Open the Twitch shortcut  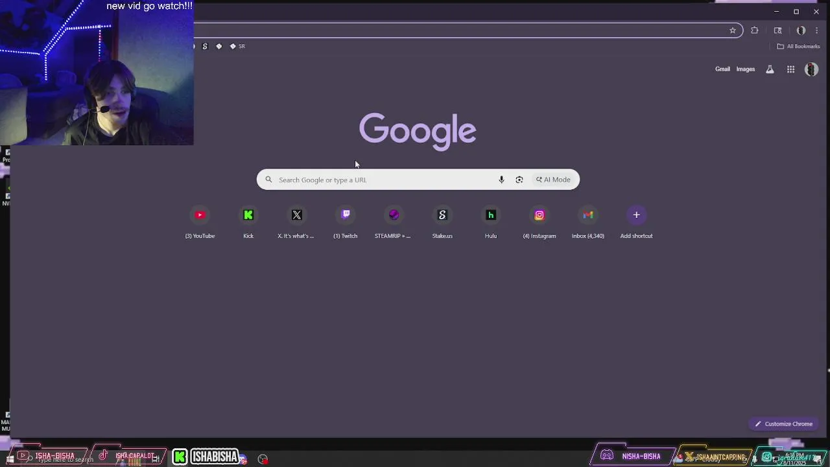tap(345, 222)
